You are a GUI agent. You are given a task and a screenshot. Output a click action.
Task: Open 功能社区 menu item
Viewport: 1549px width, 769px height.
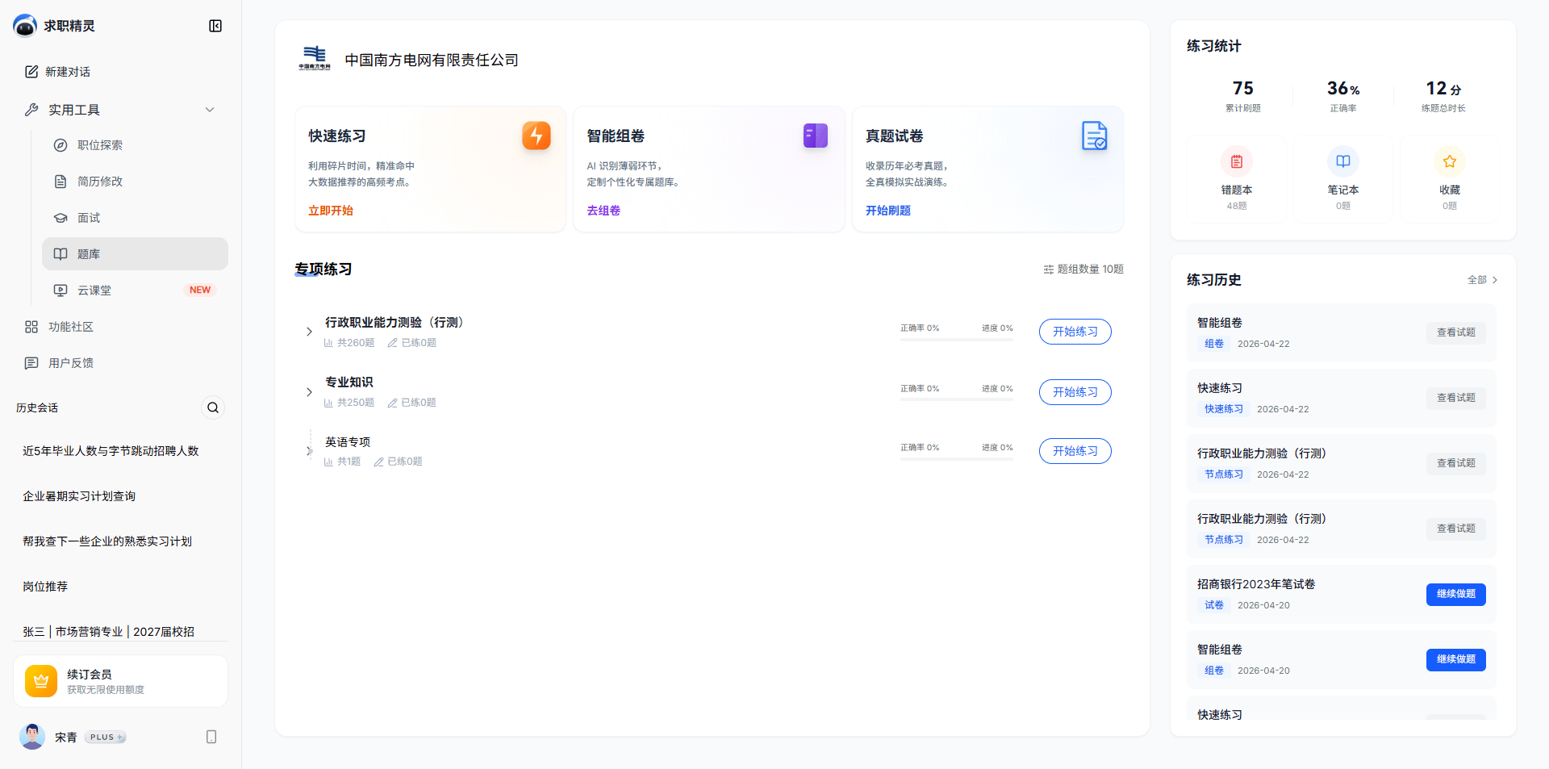[121, 327]
